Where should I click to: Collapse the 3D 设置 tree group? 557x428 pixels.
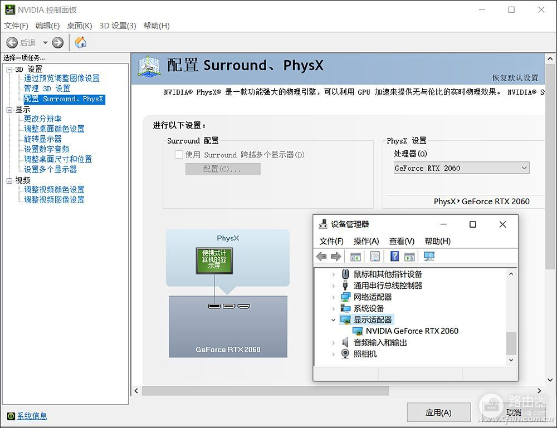pos(9,69)
